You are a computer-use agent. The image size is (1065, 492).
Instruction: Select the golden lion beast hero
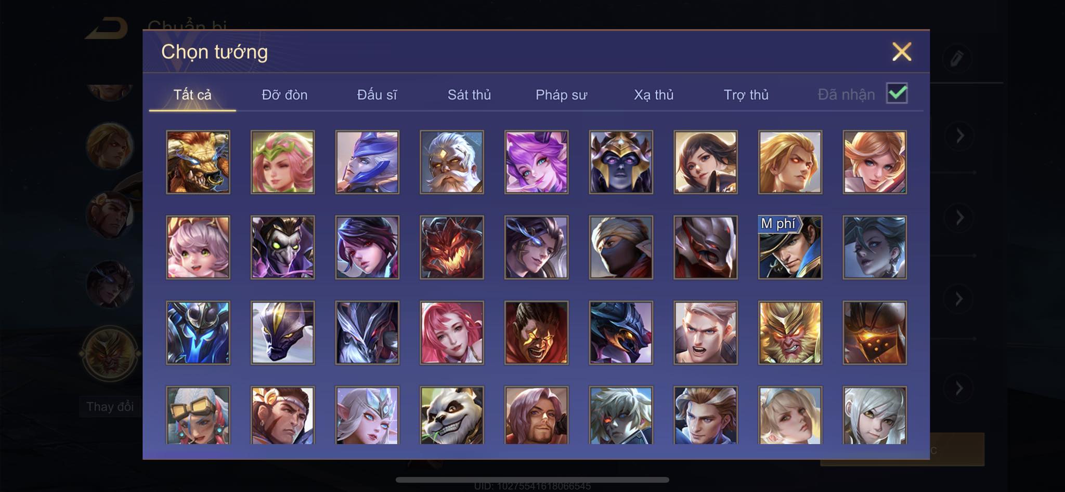click(x=198, y=162)
